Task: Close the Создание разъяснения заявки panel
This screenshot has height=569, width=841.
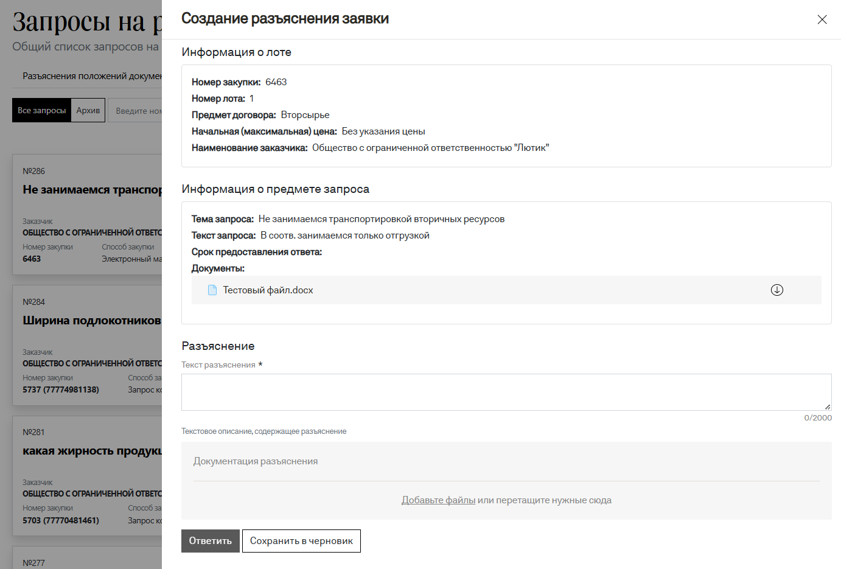Action: click(x=822, y=19)
